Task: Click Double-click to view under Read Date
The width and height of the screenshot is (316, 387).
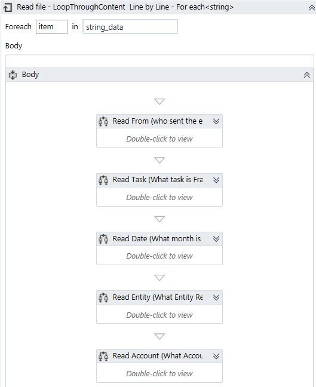Action: click(159, 256)
